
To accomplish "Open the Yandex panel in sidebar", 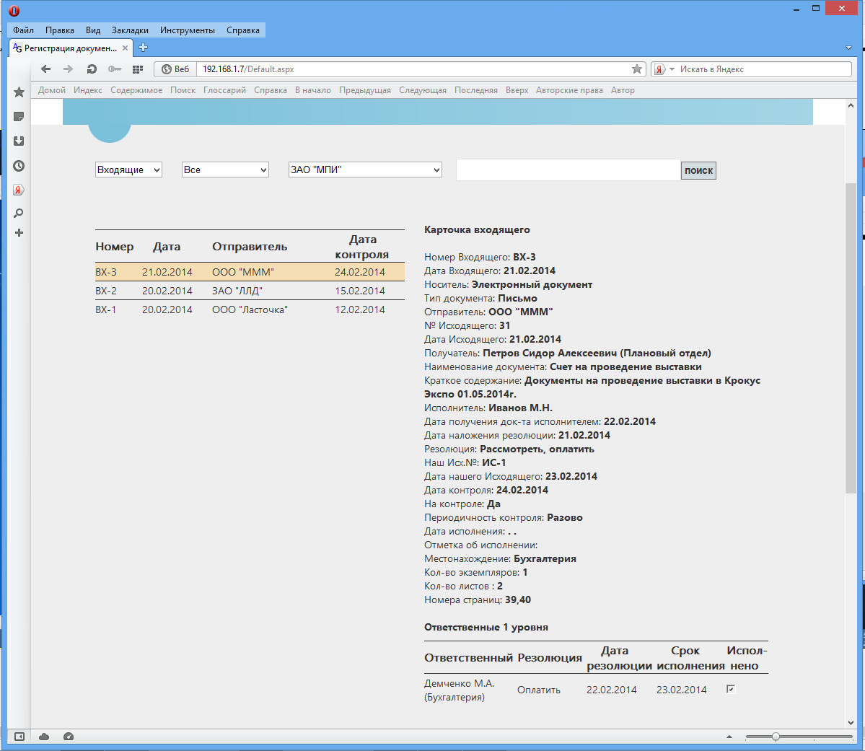I will tap(19, 190).
